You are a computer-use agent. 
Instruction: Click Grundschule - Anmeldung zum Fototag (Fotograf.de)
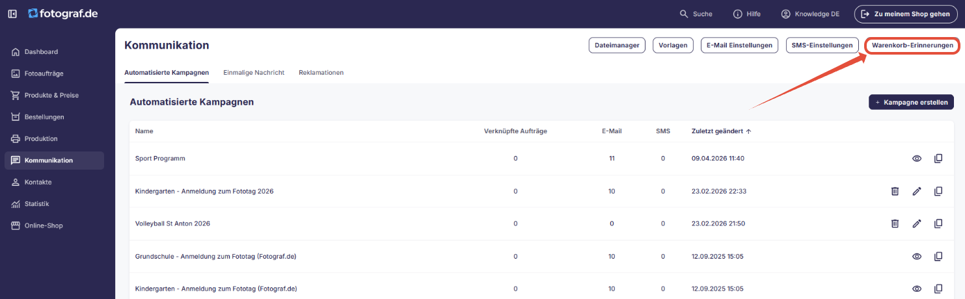(x=215, y=257)
